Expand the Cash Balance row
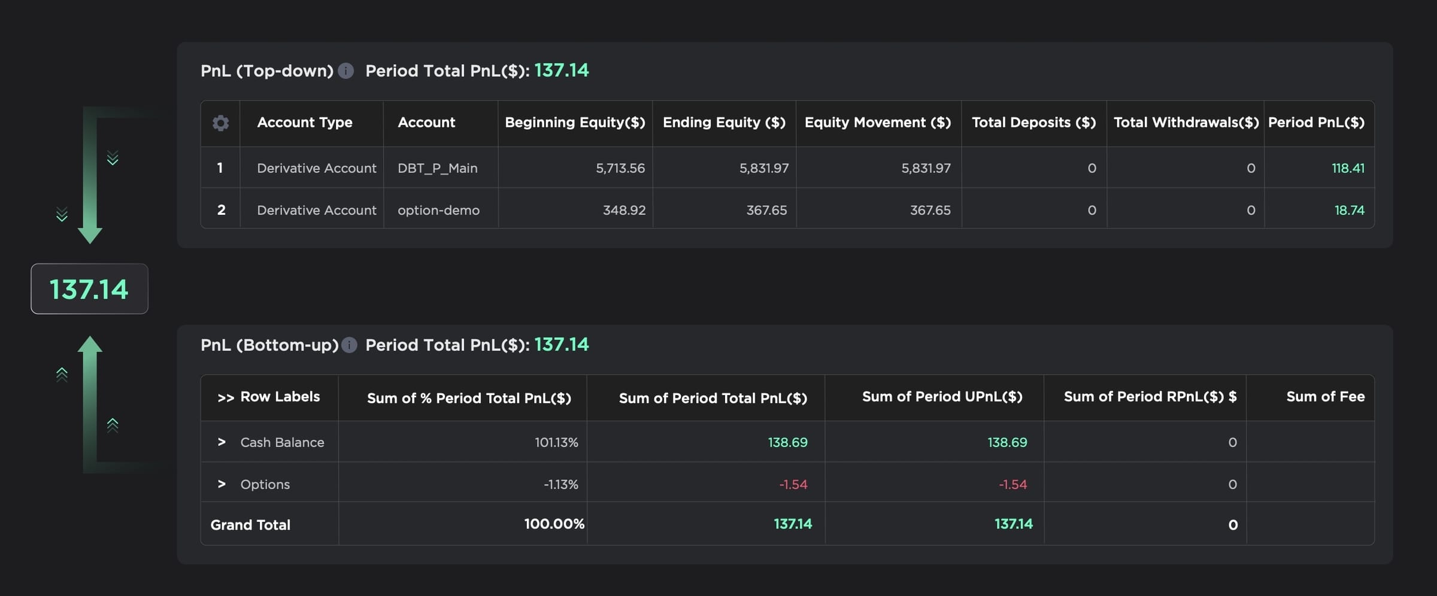The width and height of the screenshot is (1437, 596). pos(222,442)
